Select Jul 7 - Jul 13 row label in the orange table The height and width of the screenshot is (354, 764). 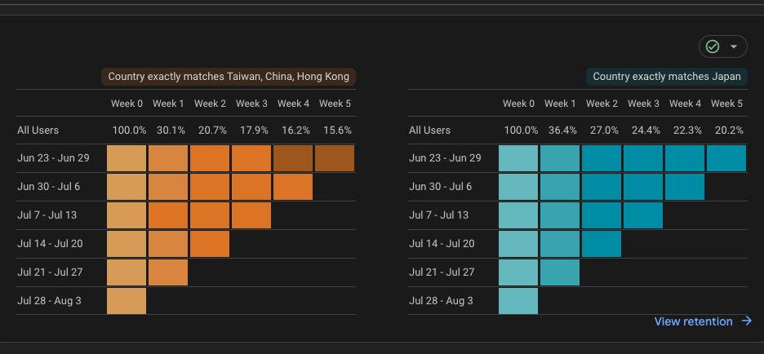(x=47, y=215)
